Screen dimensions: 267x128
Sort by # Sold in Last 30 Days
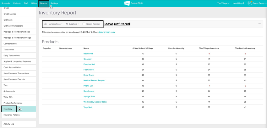(143, 48)
